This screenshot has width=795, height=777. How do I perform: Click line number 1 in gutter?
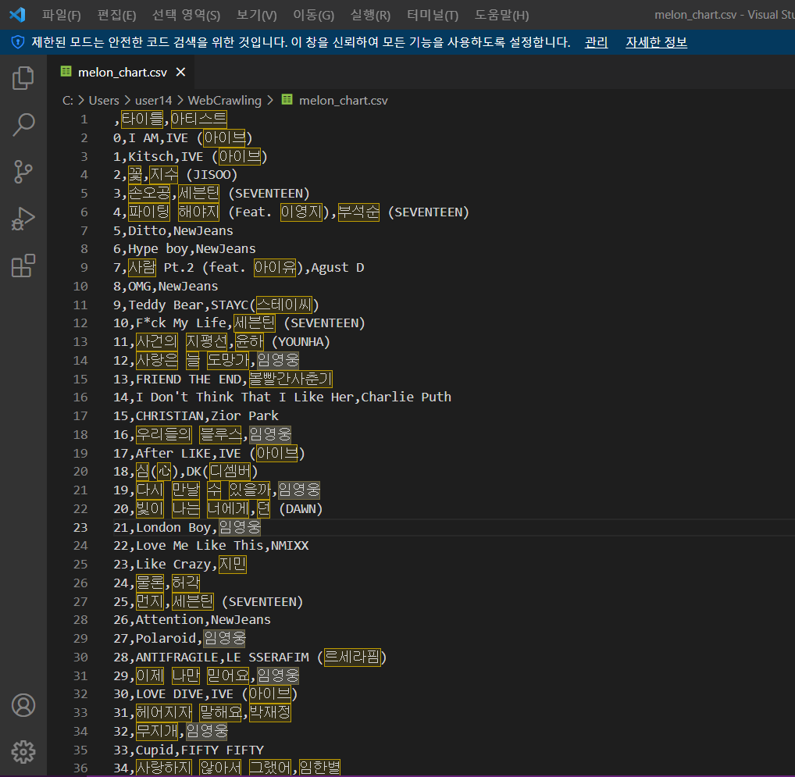click(84, 119)
